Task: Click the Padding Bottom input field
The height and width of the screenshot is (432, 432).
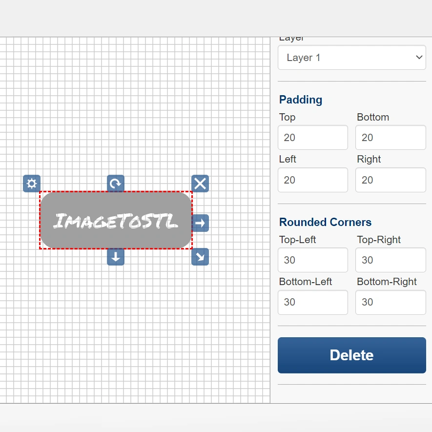Action: pos(390,138)
